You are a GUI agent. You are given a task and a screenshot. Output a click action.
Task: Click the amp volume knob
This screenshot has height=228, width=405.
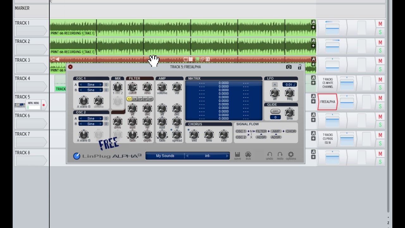(162, 87)
